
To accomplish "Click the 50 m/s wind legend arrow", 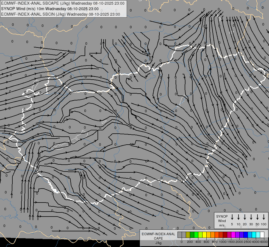I will click(257, 217).
